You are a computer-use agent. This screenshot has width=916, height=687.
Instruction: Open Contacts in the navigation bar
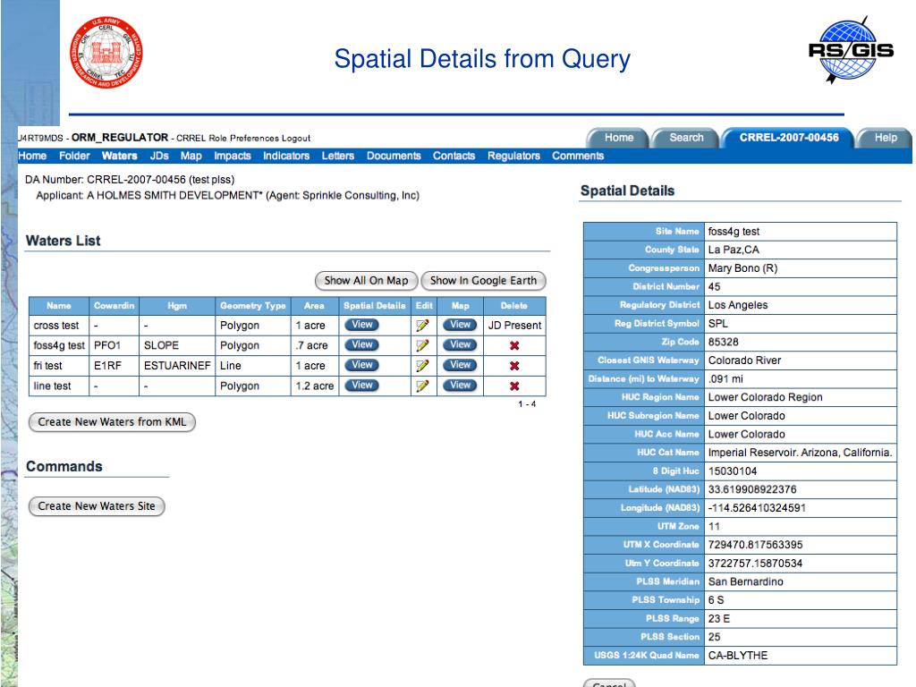454,156
